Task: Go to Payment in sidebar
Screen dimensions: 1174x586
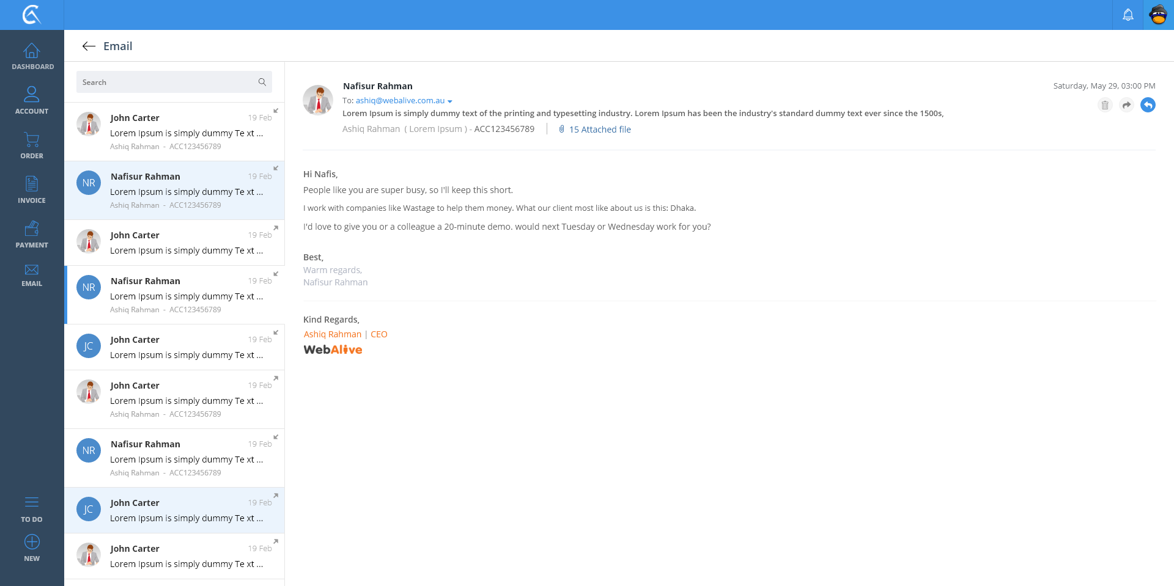Action: pyautogui.click(x=32, y=235)
